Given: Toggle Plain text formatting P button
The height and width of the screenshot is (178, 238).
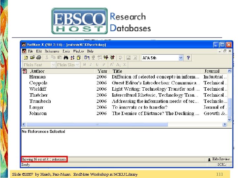Looking at the screenshot, I should [x=104, y=65].
